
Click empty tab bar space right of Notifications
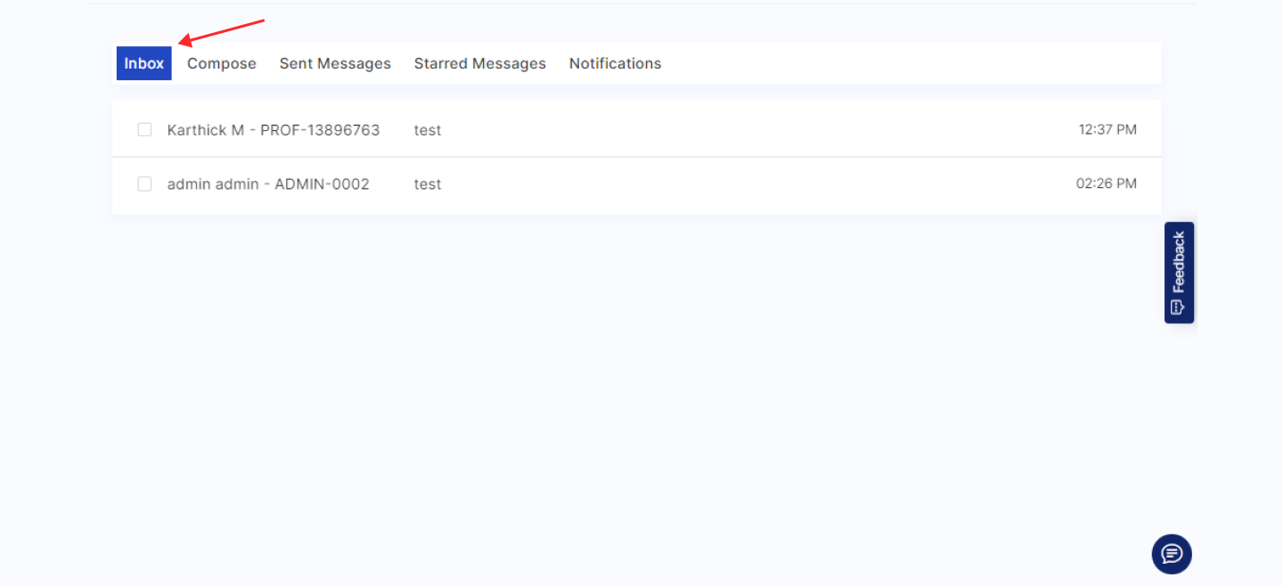click(x=891, y=63)
